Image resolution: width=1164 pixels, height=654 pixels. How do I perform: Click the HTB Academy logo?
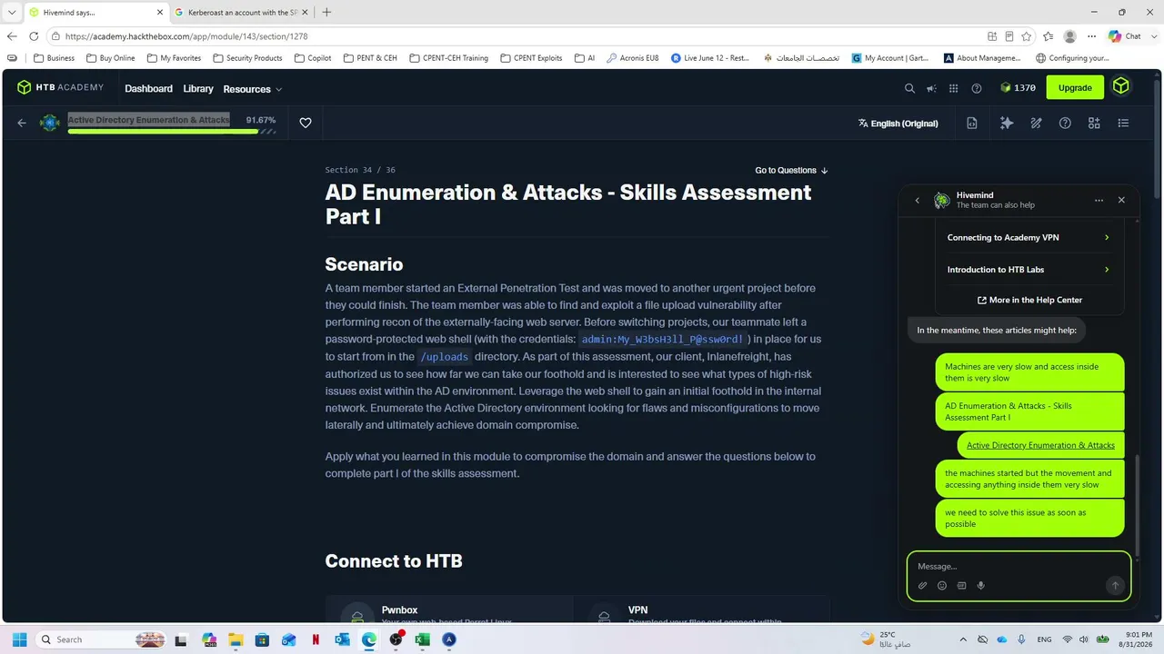click(60, 87)
